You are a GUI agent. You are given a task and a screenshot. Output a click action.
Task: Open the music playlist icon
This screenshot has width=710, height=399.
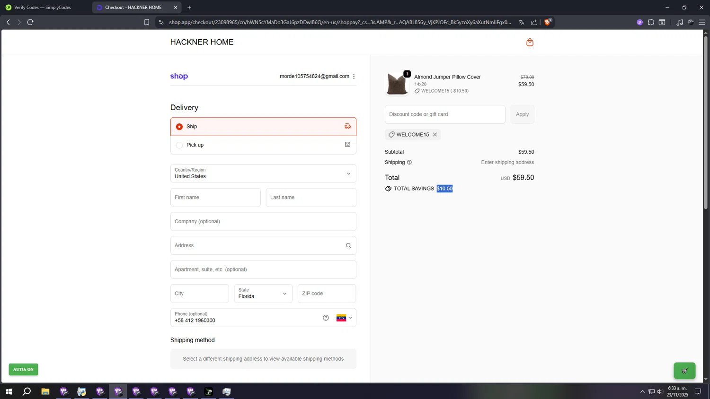tap(680, 22)
